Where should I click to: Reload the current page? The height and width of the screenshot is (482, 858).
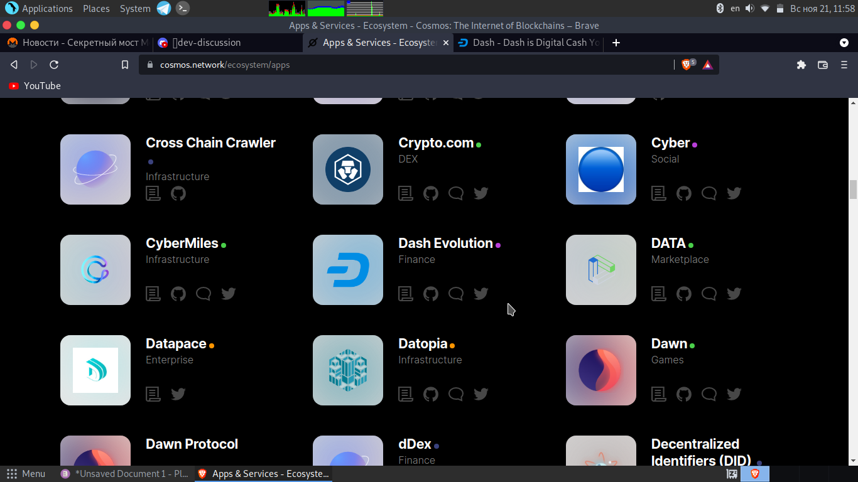point(54,65)
